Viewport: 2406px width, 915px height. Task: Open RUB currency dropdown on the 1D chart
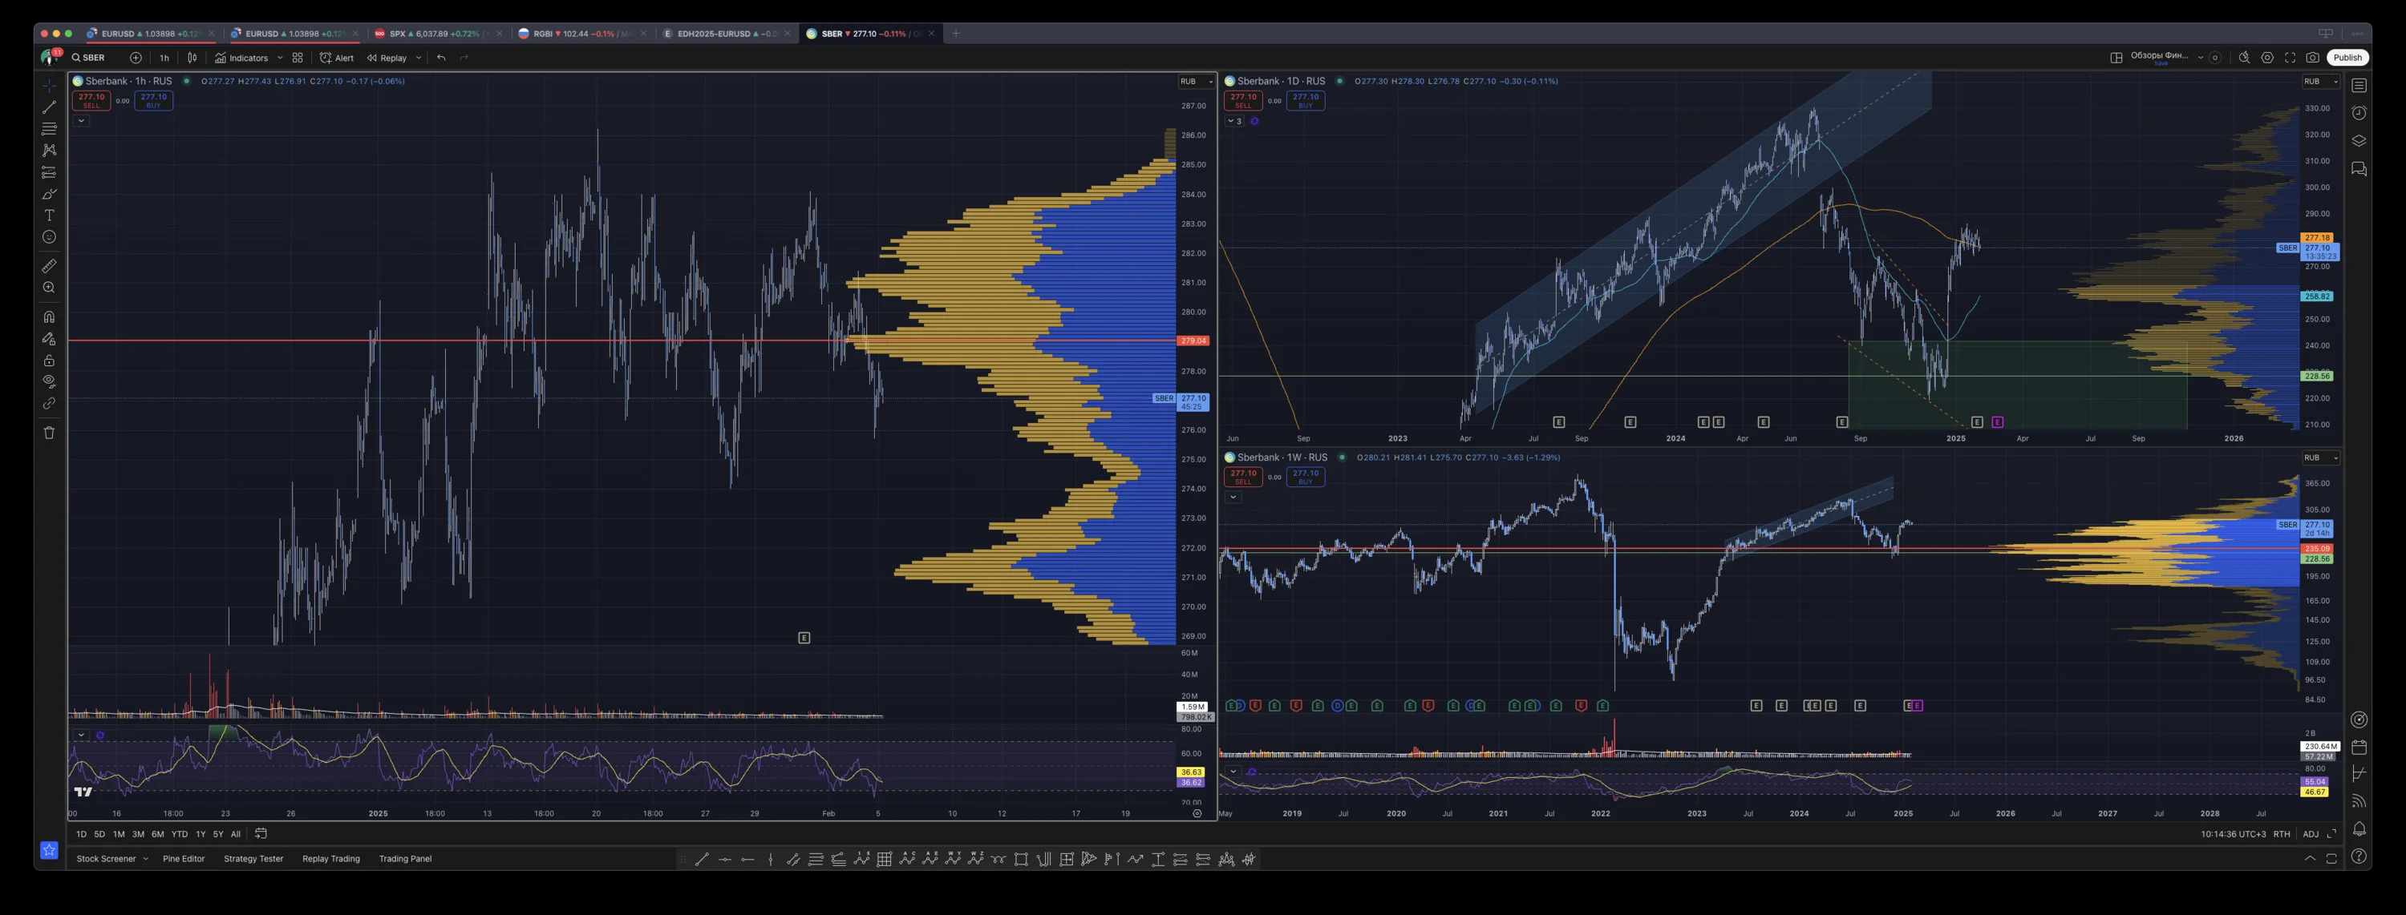coord(2321,81)
